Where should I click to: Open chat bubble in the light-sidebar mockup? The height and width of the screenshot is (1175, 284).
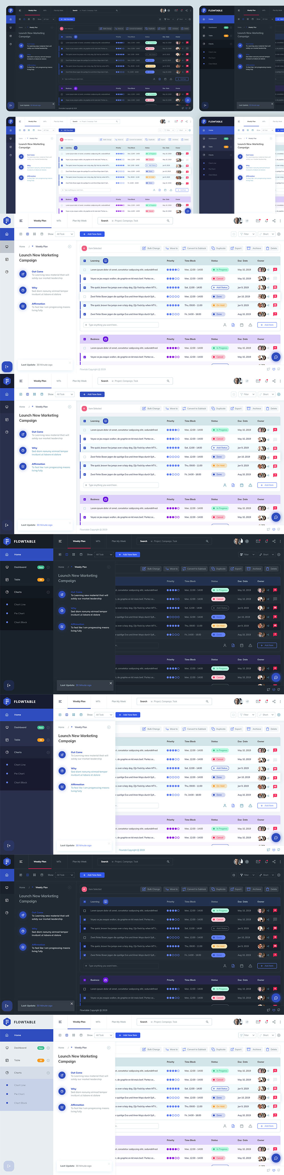276,1158
